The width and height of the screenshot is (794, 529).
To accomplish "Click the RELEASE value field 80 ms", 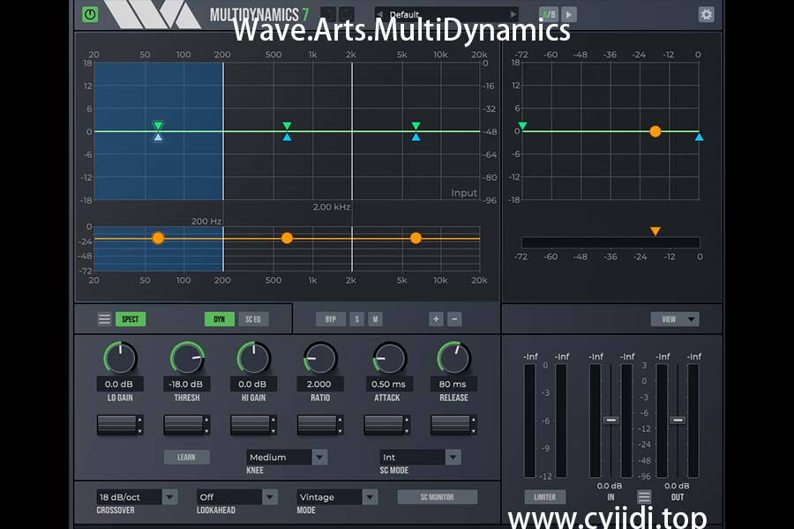I will [x=453, y=384].
